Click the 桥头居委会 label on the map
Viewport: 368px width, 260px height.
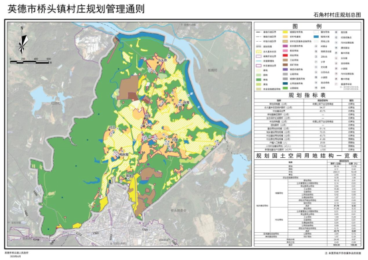pyautogui.click(x=179, y=210)
